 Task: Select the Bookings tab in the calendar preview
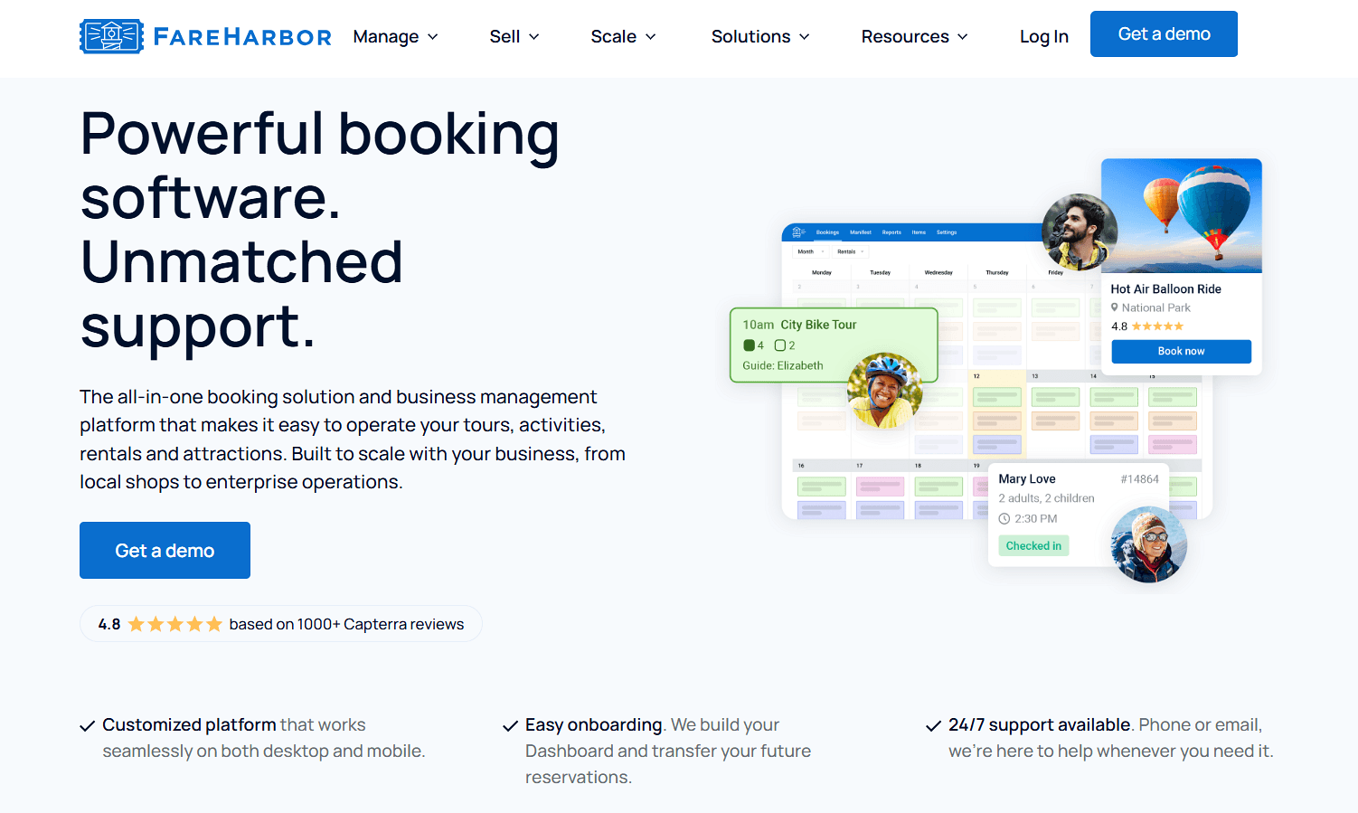click(x=827, y=232)
